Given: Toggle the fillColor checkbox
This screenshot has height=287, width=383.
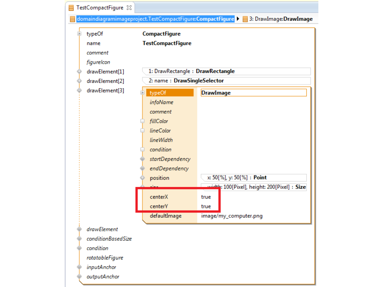Looking at the screenshot, I should 142,121.
